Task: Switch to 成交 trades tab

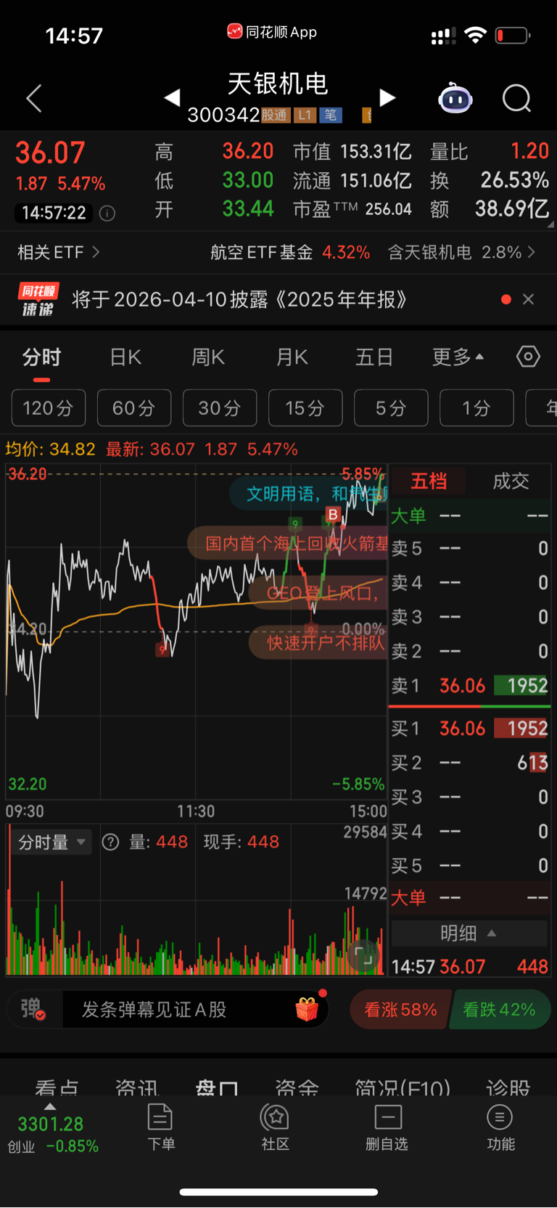Action: click(x=511, y=481)
